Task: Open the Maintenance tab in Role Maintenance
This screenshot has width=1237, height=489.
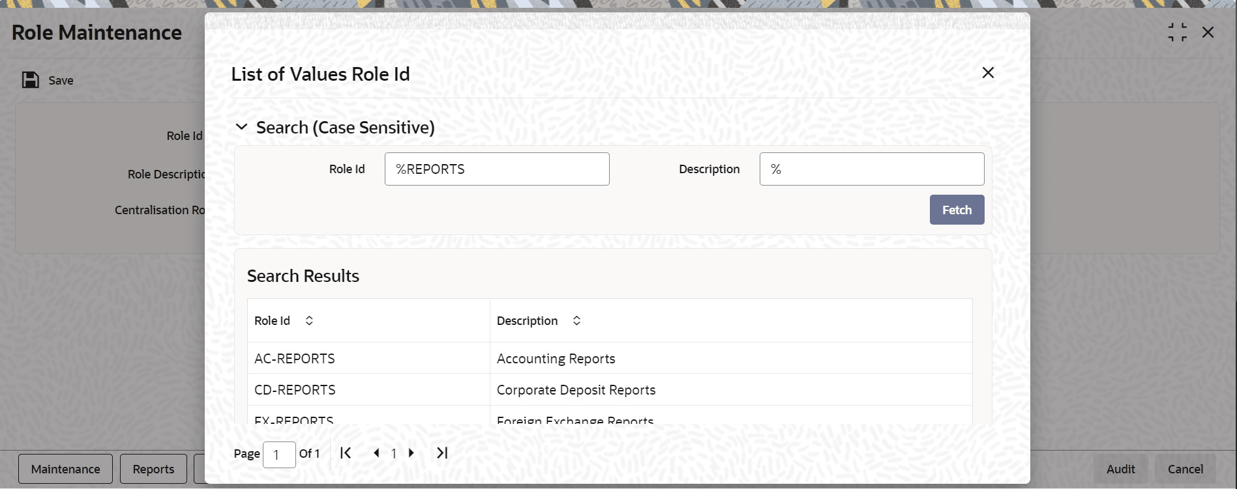Action: pos(65,469)
